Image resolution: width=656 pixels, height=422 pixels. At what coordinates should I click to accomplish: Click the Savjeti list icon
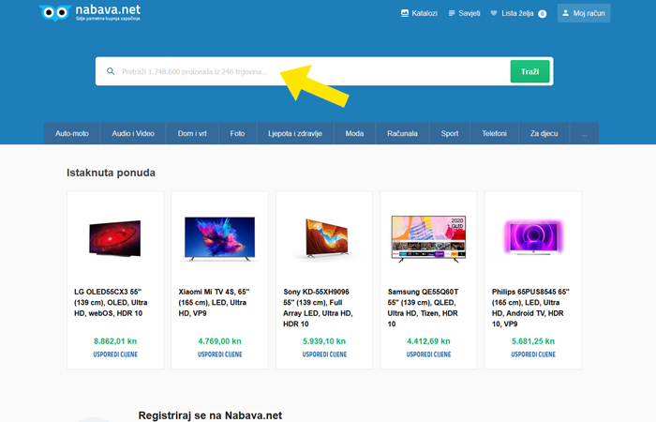(452, 13)
